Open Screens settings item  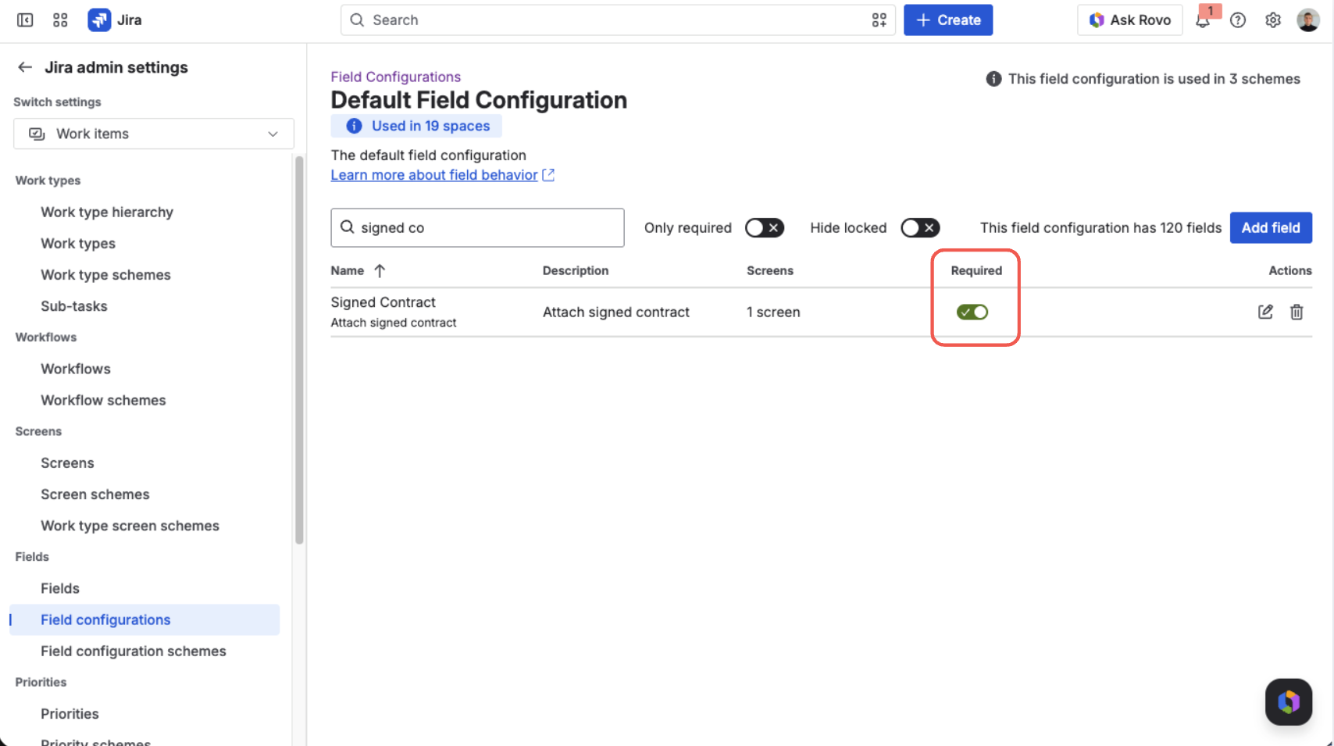67,463
